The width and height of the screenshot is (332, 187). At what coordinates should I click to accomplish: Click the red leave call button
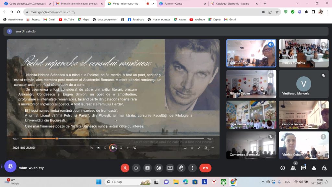click(x=205, y=168)
